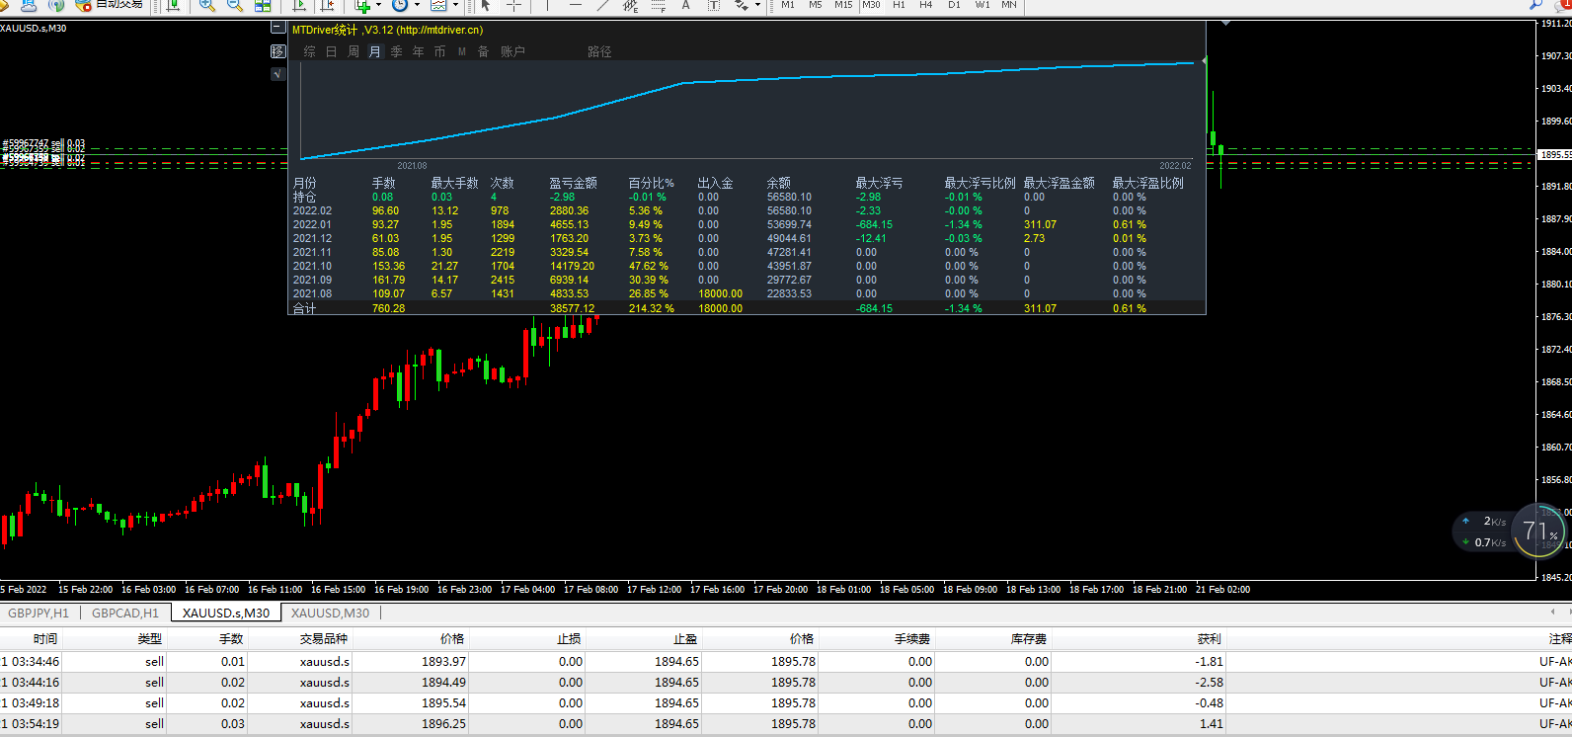
Task: Select the vertical line drawing tool
Action: pyautogui.click(x=548, y=5)
